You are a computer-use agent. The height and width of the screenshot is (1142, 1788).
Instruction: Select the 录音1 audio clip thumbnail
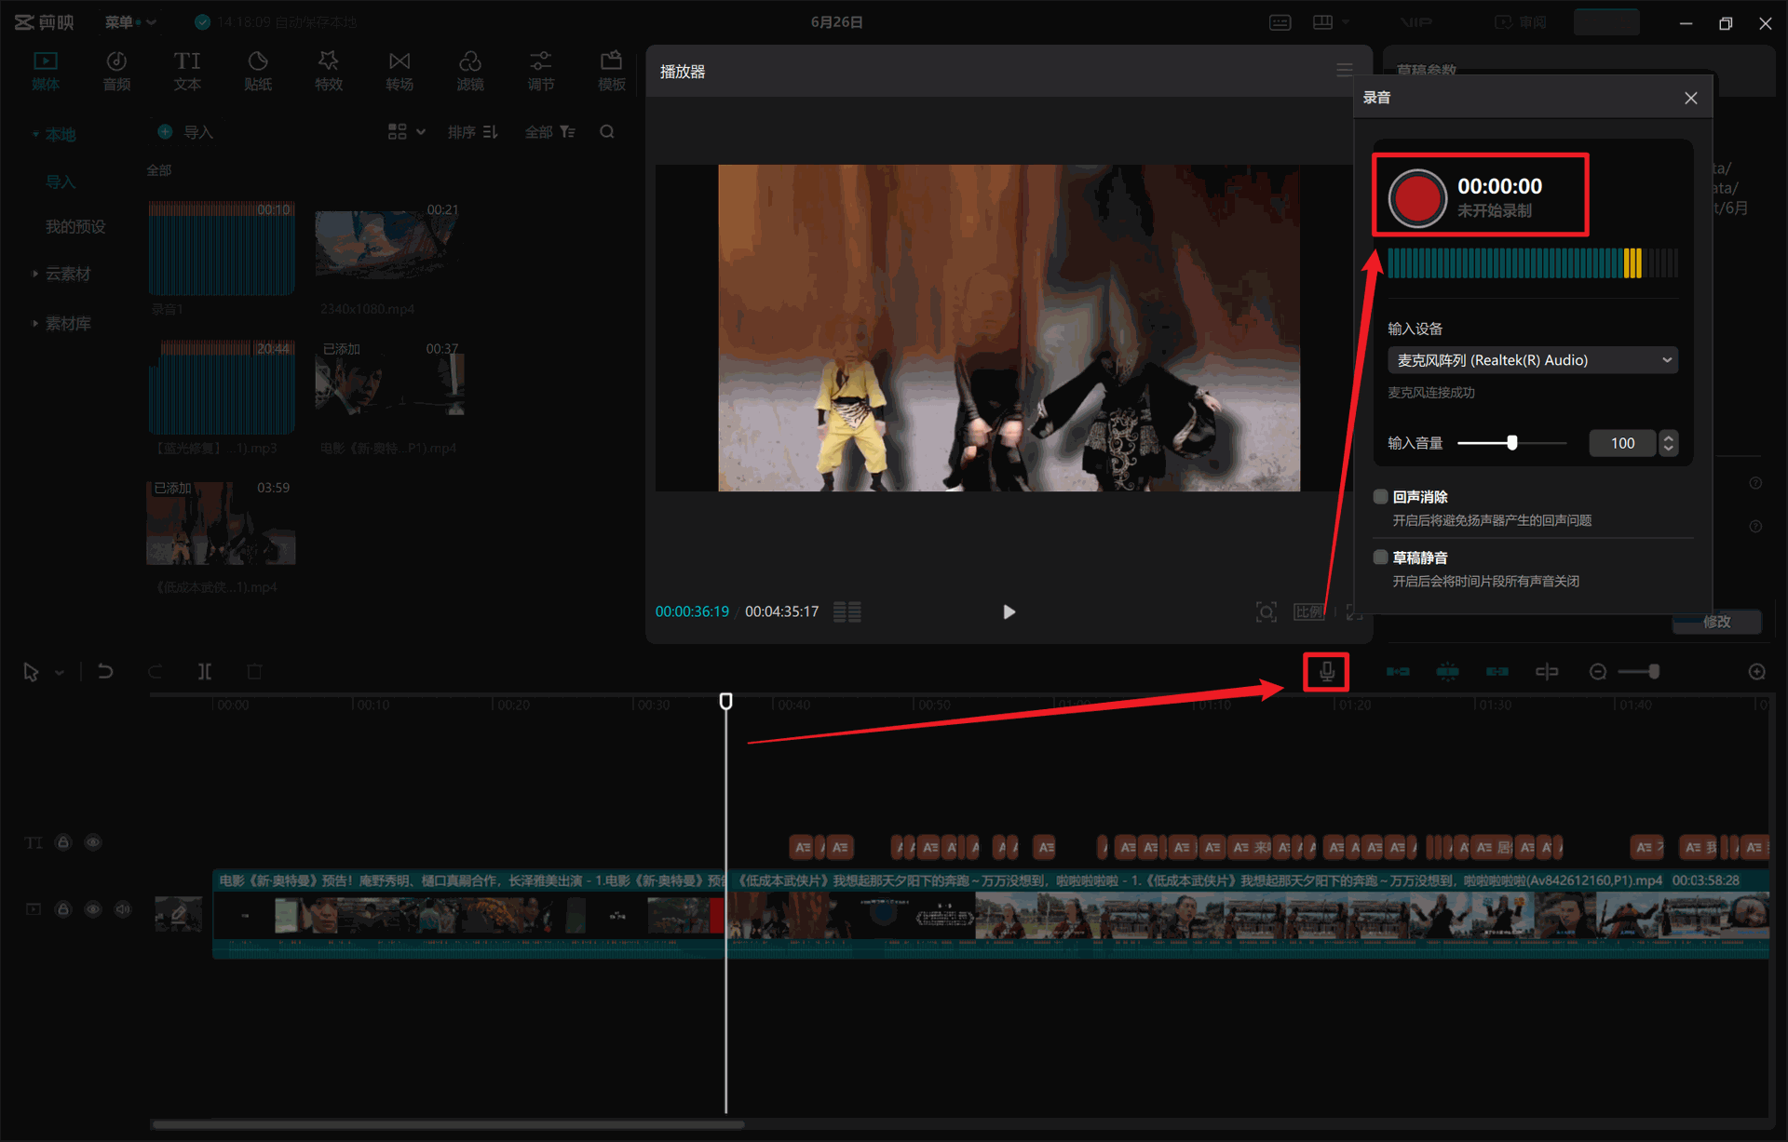click(222, 249)
